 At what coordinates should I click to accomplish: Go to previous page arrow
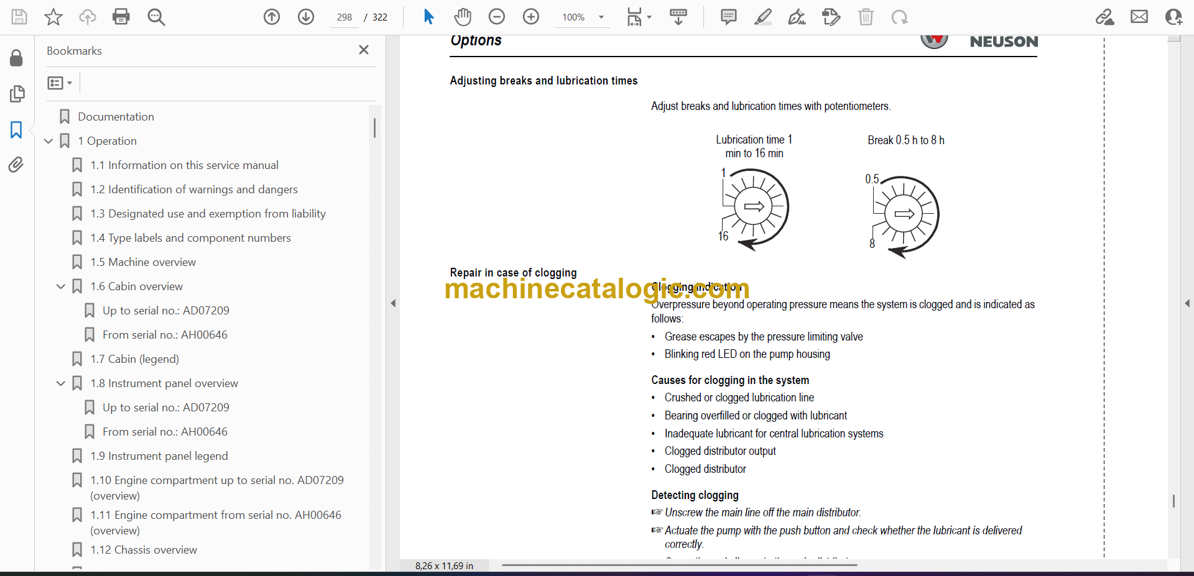pos(272,17)
